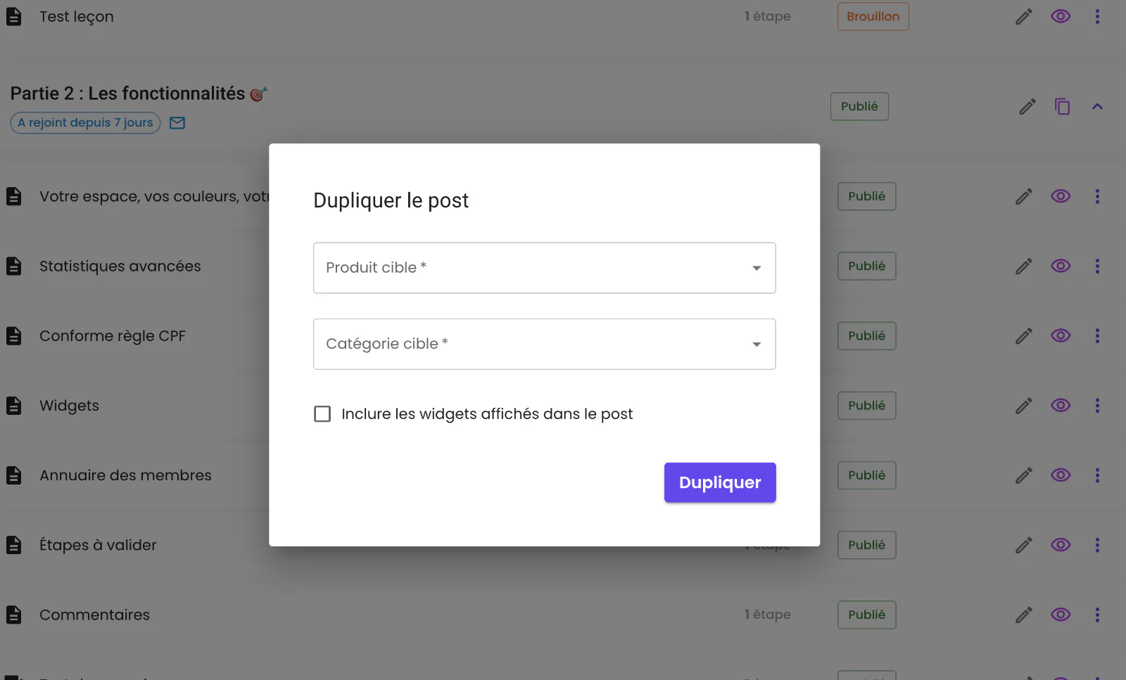The image size is (1126, 680).
Task: Click the Dupliquer button
Action: coord(720,482)
